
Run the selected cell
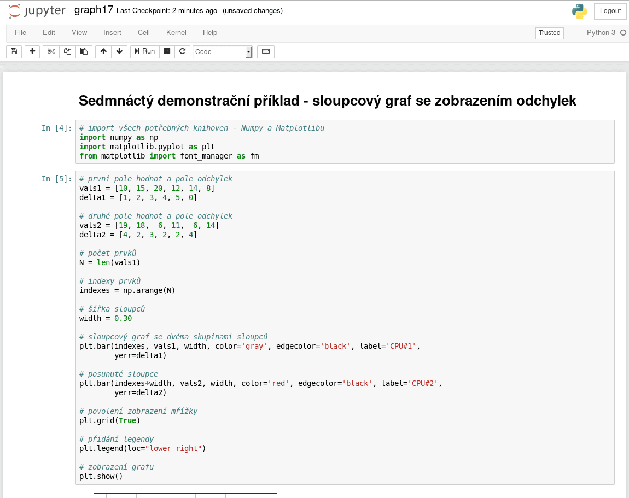[145, 51]
